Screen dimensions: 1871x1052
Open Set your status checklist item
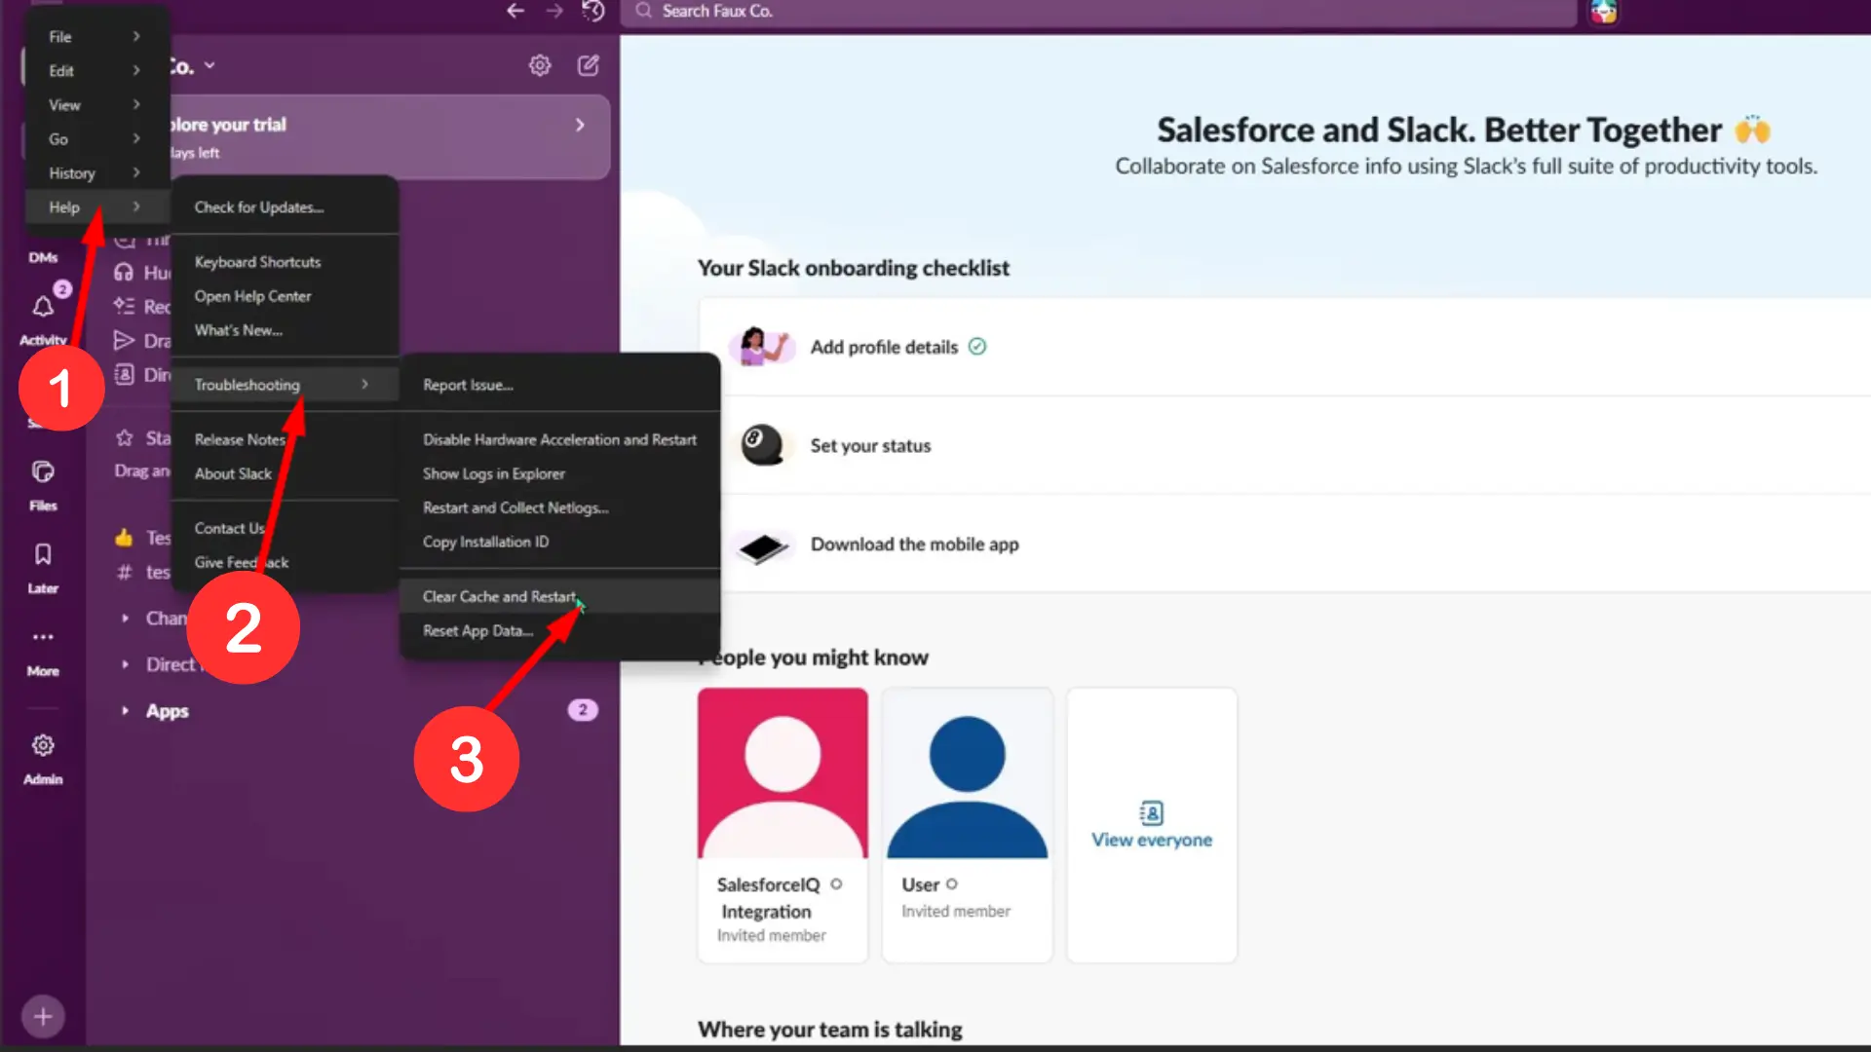pos(1284,444)
